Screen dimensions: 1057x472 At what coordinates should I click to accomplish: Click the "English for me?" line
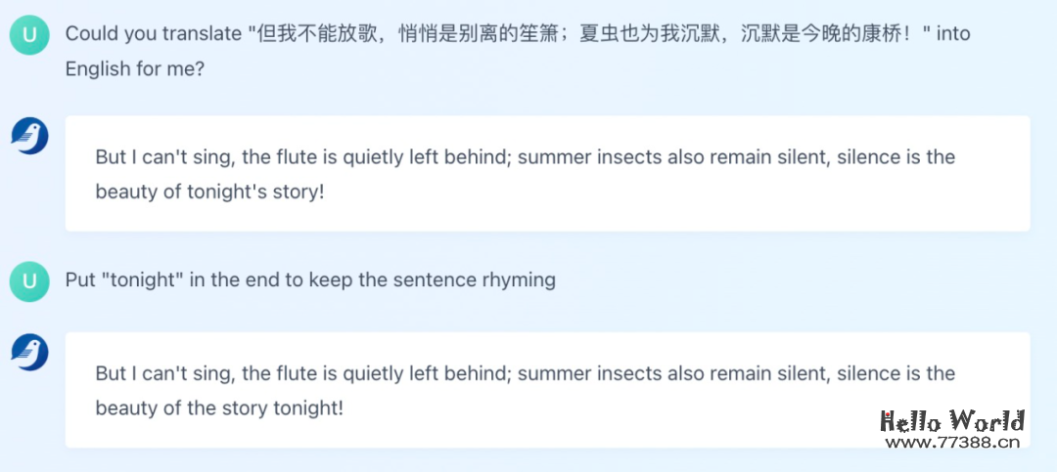(135, 70)
